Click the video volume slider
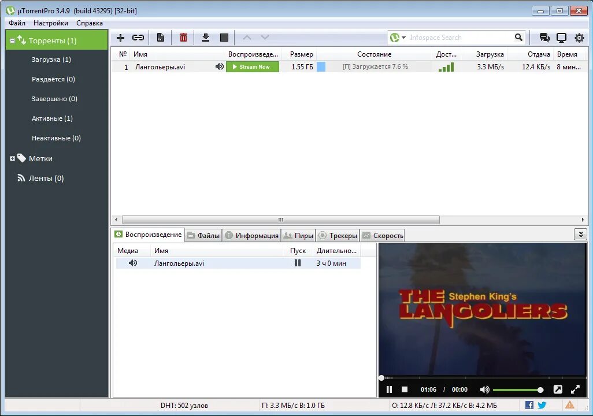The height and width of the screenshot is (416, 593). 518,390
